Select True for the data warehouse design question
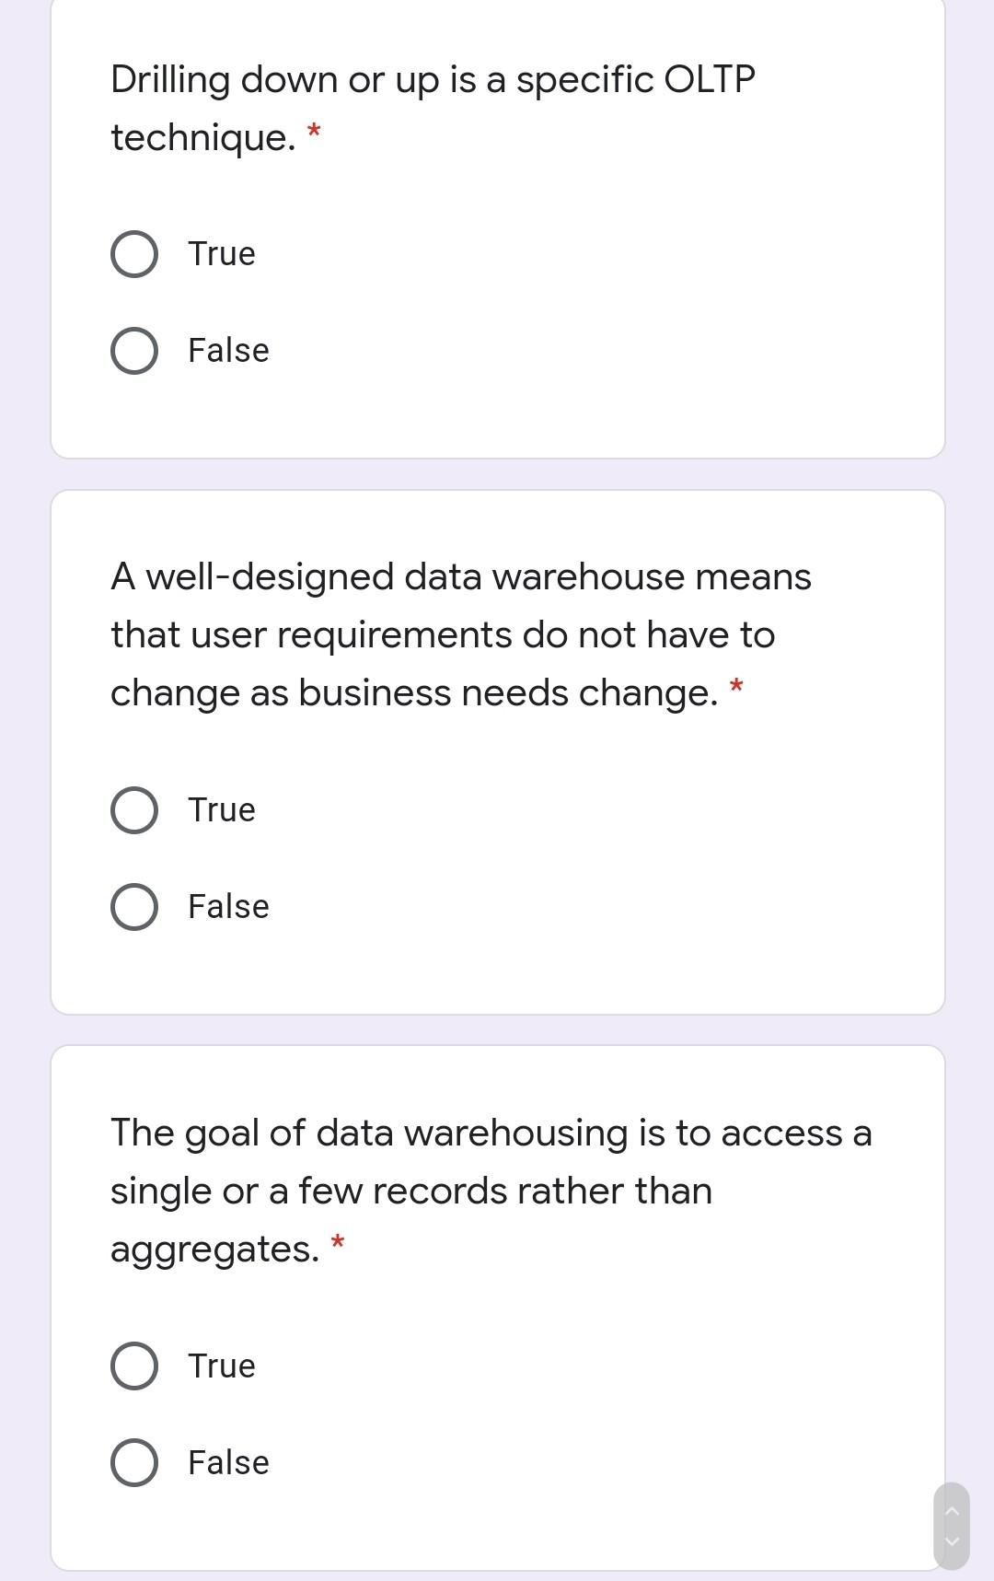The image size is (994, 1581). (x=133, y=810)
